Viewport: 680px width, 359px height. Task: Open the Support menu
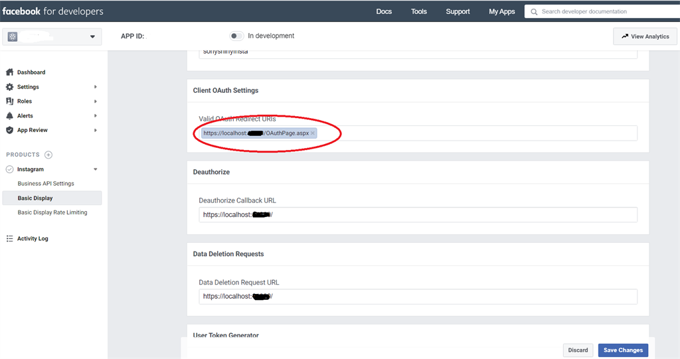coord(458,12)
